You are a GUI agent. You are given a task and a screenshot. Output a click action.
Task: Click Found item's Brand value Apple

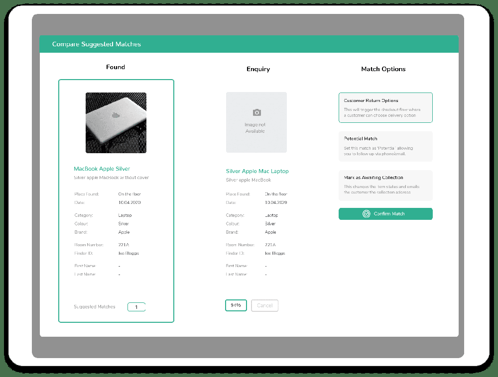(x=124, y=232)
